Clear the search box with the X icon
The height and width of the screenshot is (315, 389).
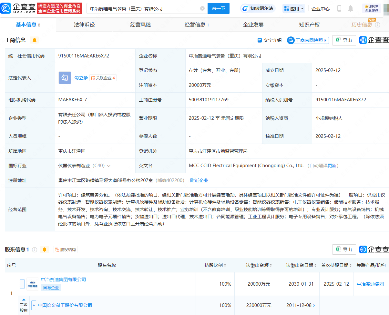[202, 8]
